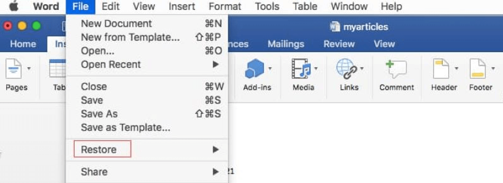Viewport: 503px width, 183px height.
Task: Open the Apple menu icon
Action: [14, 6]
